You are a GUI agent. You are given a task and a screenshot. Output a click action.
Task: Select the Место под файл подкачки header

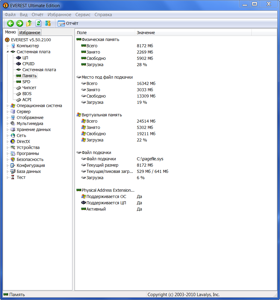point(107,77)
